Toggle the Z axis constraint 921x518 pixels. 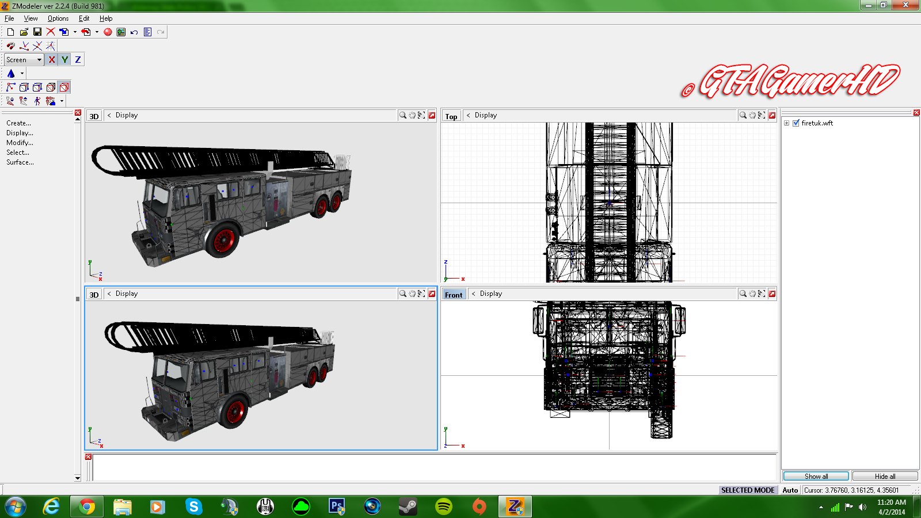78,60
